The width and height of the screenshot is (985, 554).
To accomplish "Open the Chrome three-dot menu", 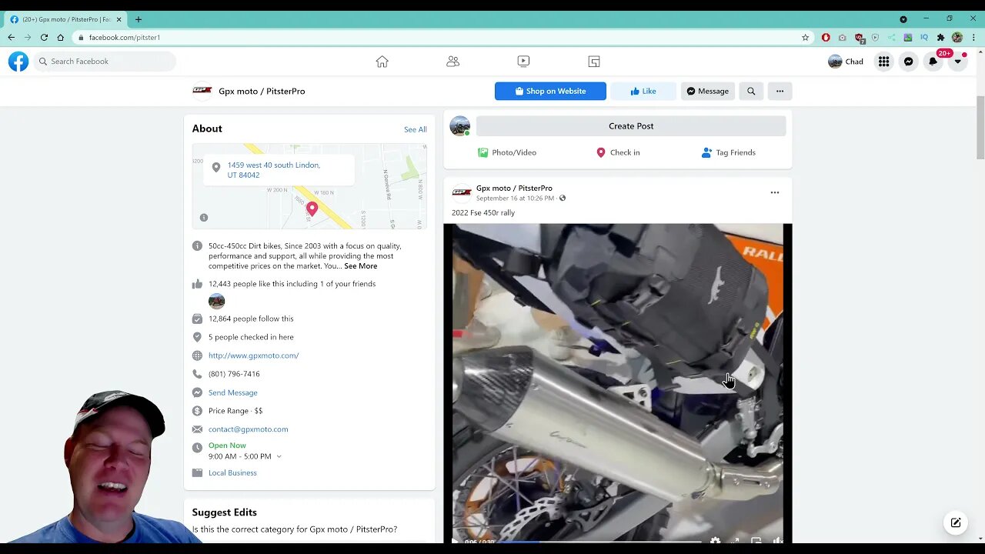I will 973,37.
